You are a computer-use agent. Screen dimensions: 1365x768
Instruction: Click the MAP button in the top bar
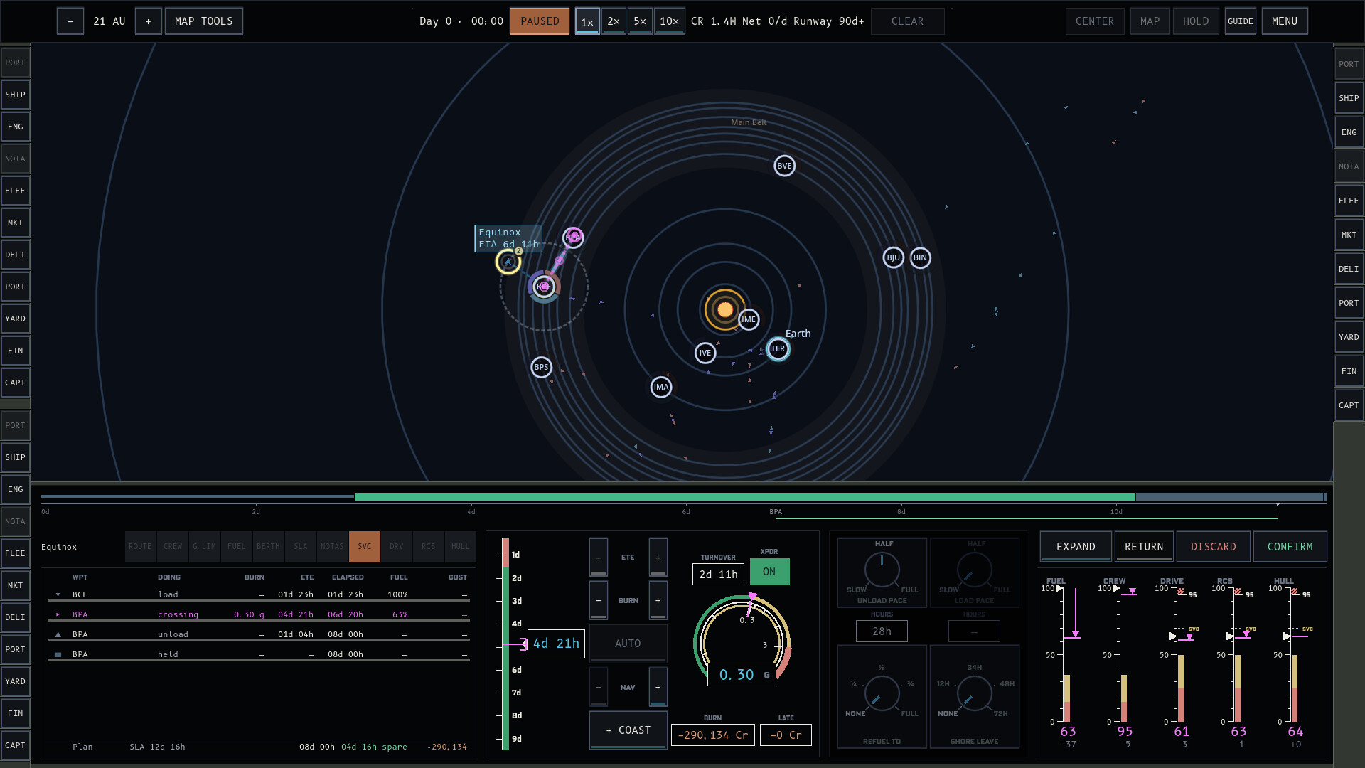[1150, 21]
